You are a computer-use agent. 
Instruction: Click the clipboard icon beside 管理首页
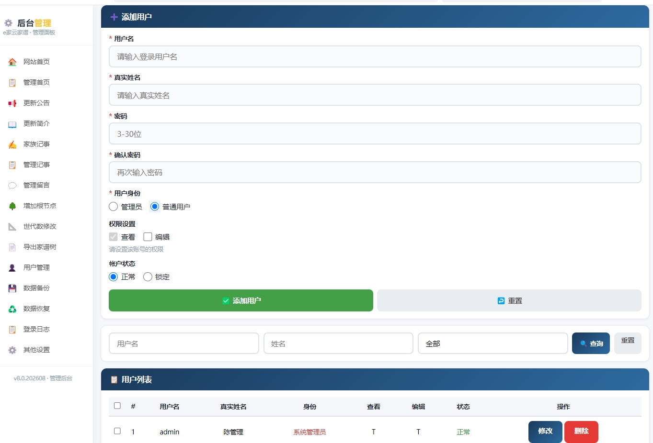click(x=12, y=82)
